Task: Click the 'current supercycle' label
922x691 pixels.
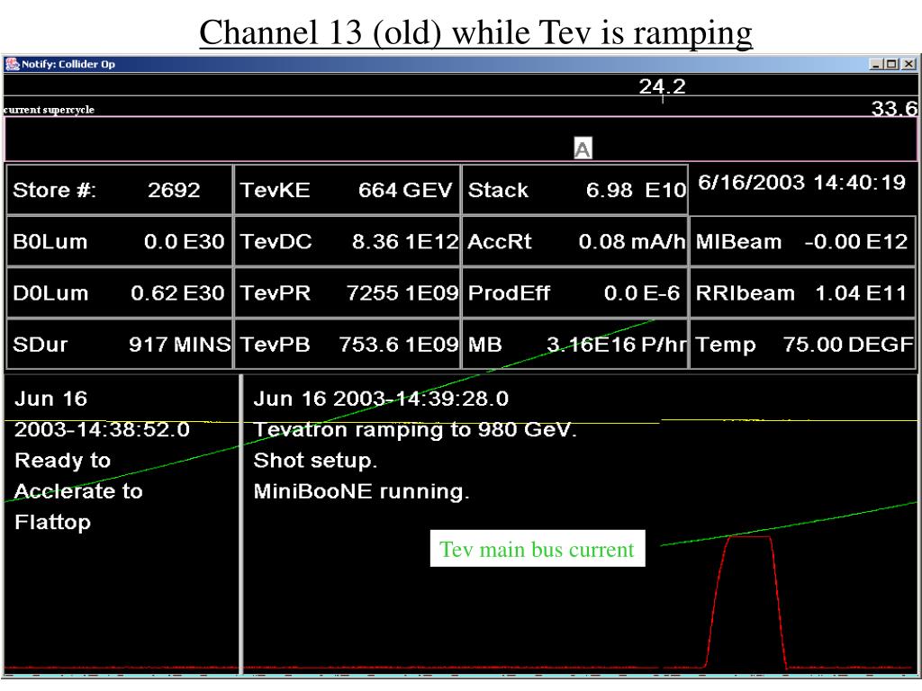Action: (49, 110)
